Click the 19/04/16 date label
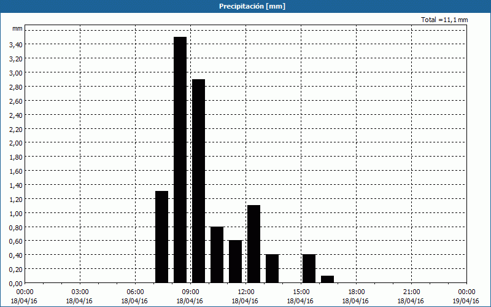This screenshot has width=491, height=307. pyautogui.click(x=466, y=301)
